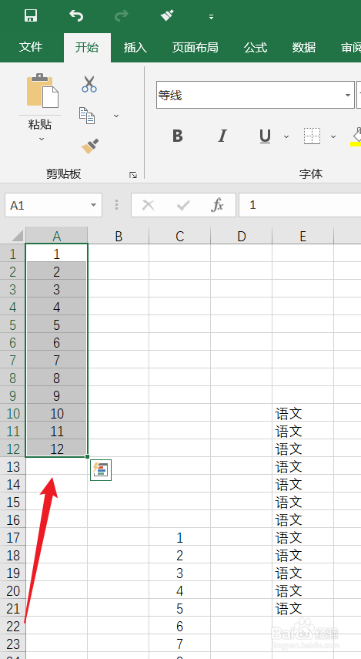Click cell A5 containing 5
The height and width of the screenshot is (659, 361).
pyautogui.click(x=57, y=325)
